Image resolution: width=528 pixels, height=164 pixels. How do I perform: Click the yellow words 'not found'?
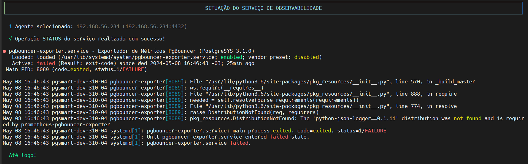[x=468, y=118]
